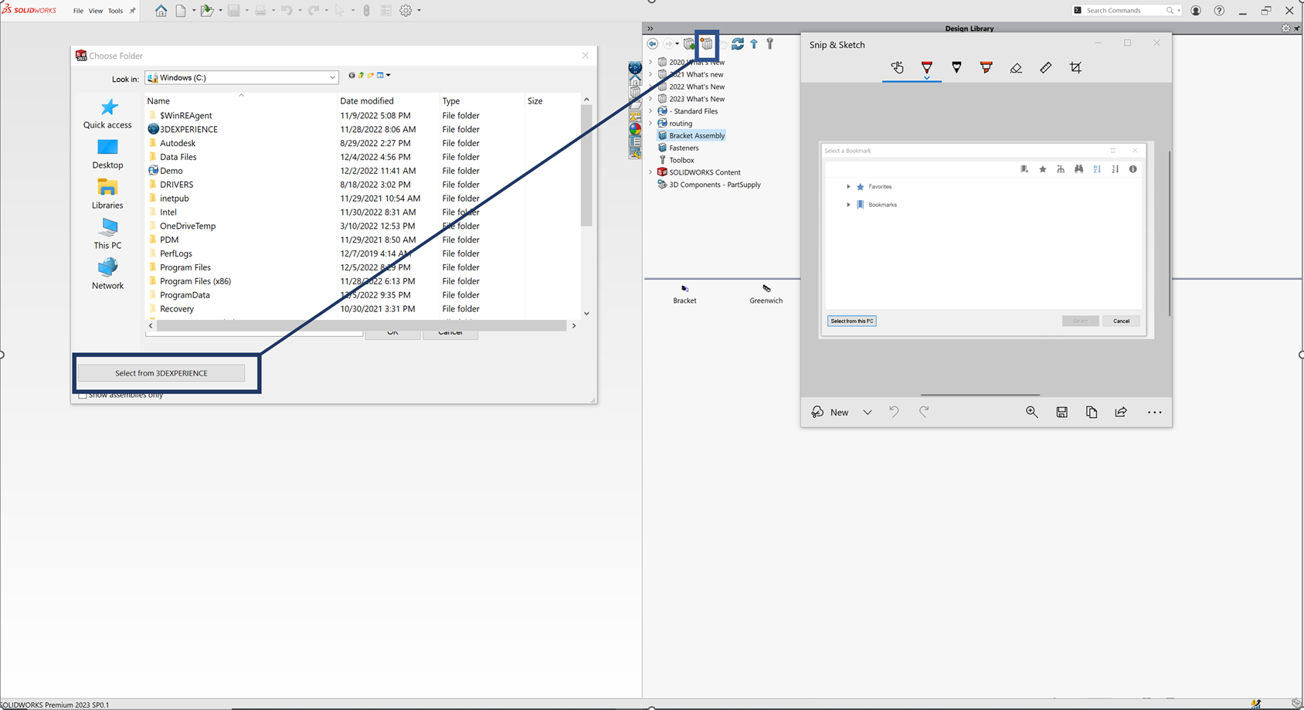
Task: Open Design Library settings gear
Action: click(x=1285, y=29)
